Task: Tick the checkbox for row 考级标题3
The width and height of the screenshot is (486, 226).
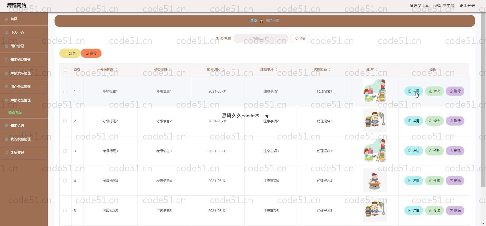Action: click(65, 151)
